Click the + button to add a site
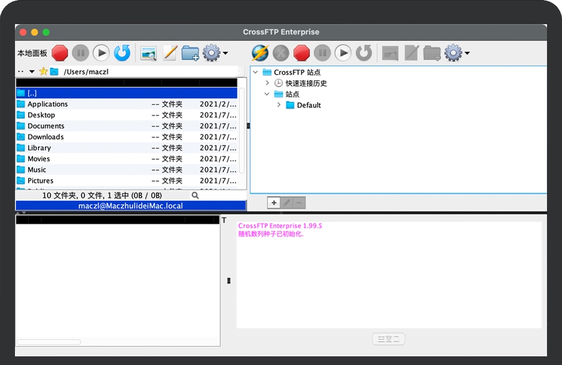 [274, 203]
